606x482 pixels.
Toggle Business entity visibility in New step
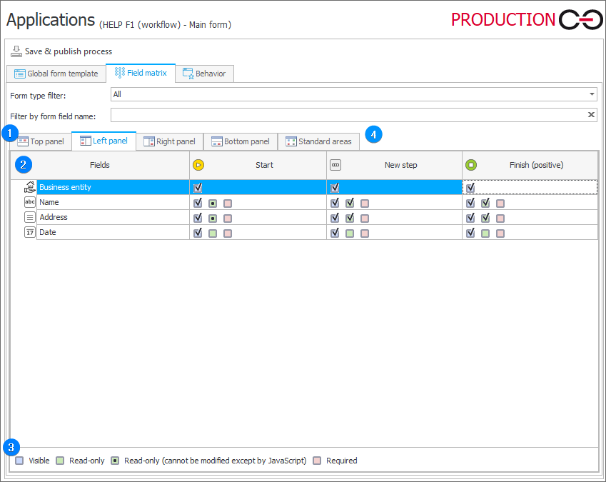[335, 188]
